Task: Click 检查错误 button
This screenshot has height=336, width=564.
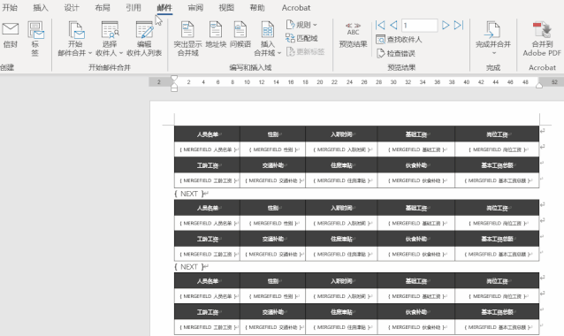Action: 396,53
